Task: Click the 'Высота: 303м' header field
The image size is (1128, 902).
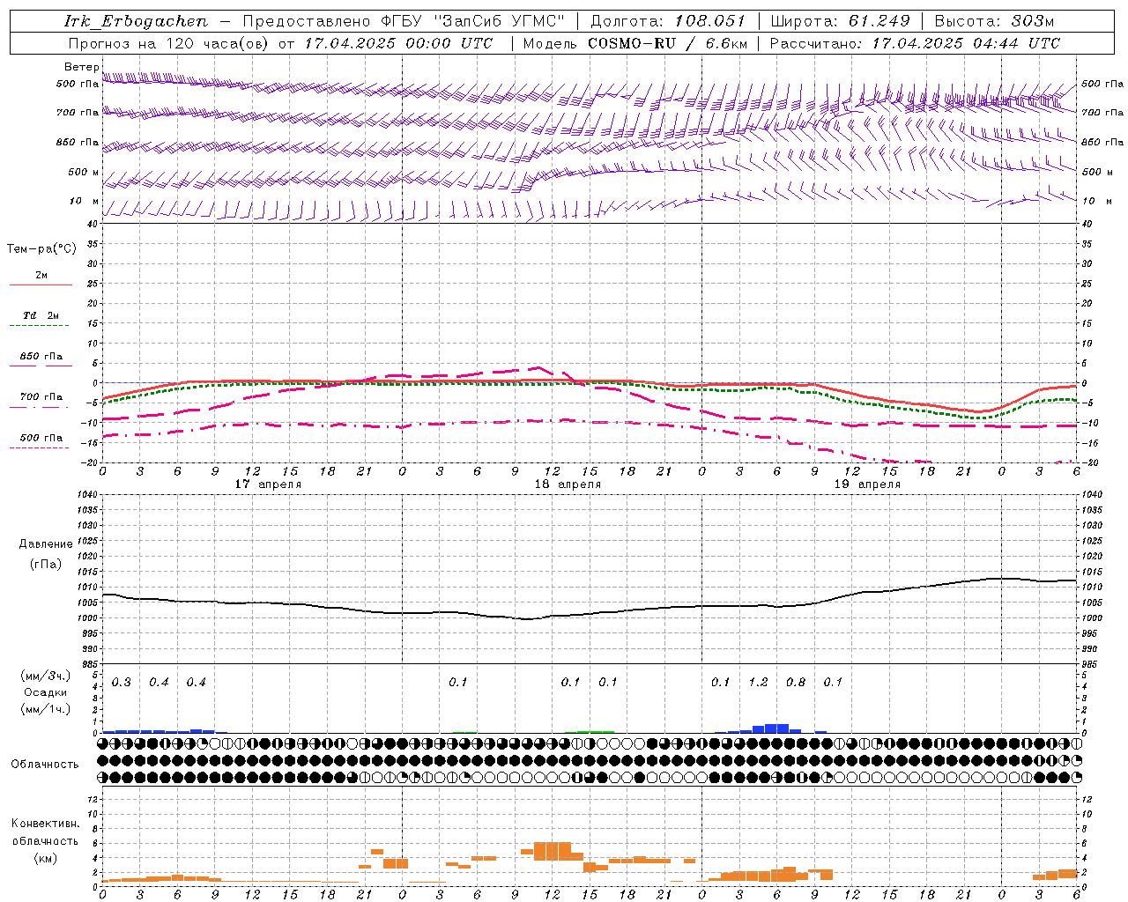Action: point(994,21)
